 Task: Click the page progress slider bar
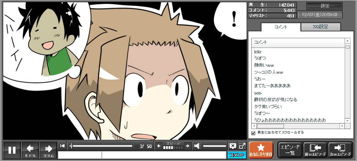(102, 146)
